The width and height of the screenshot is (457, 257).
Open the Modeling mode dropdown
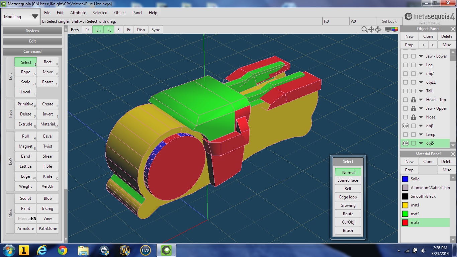pyautogui.click(x=21, y=17)
